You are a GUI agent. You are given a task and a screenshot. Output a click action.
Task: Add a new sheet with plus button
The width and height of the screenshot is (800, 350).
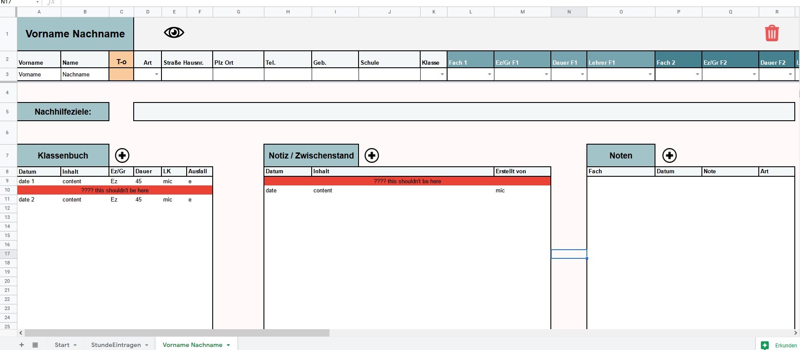pyautogui.click(x=22, y=345)
